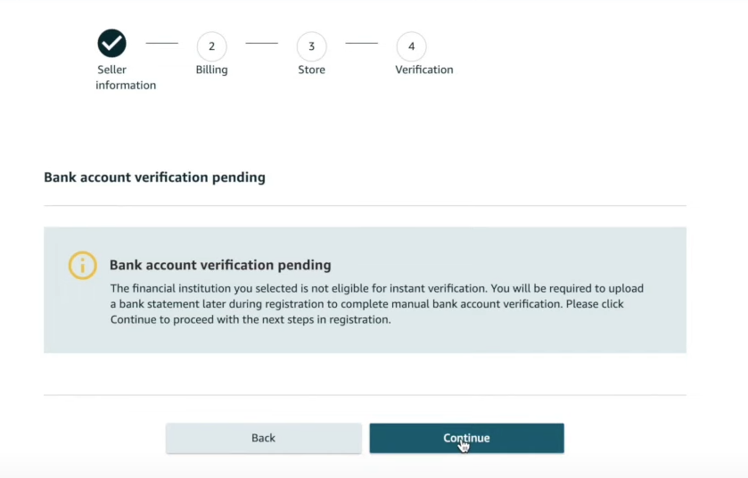The image size is (748, 478).
Task: Click connector line between Billing and Store
Action: tap(261, 43)
